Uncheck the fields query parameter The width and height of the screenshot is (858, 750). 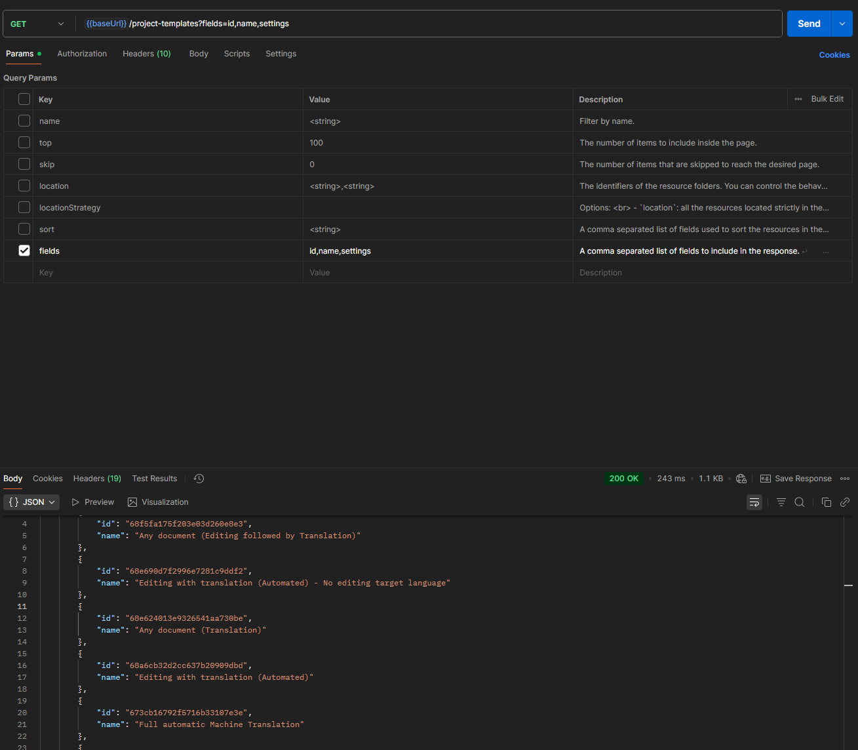(24, 250)
